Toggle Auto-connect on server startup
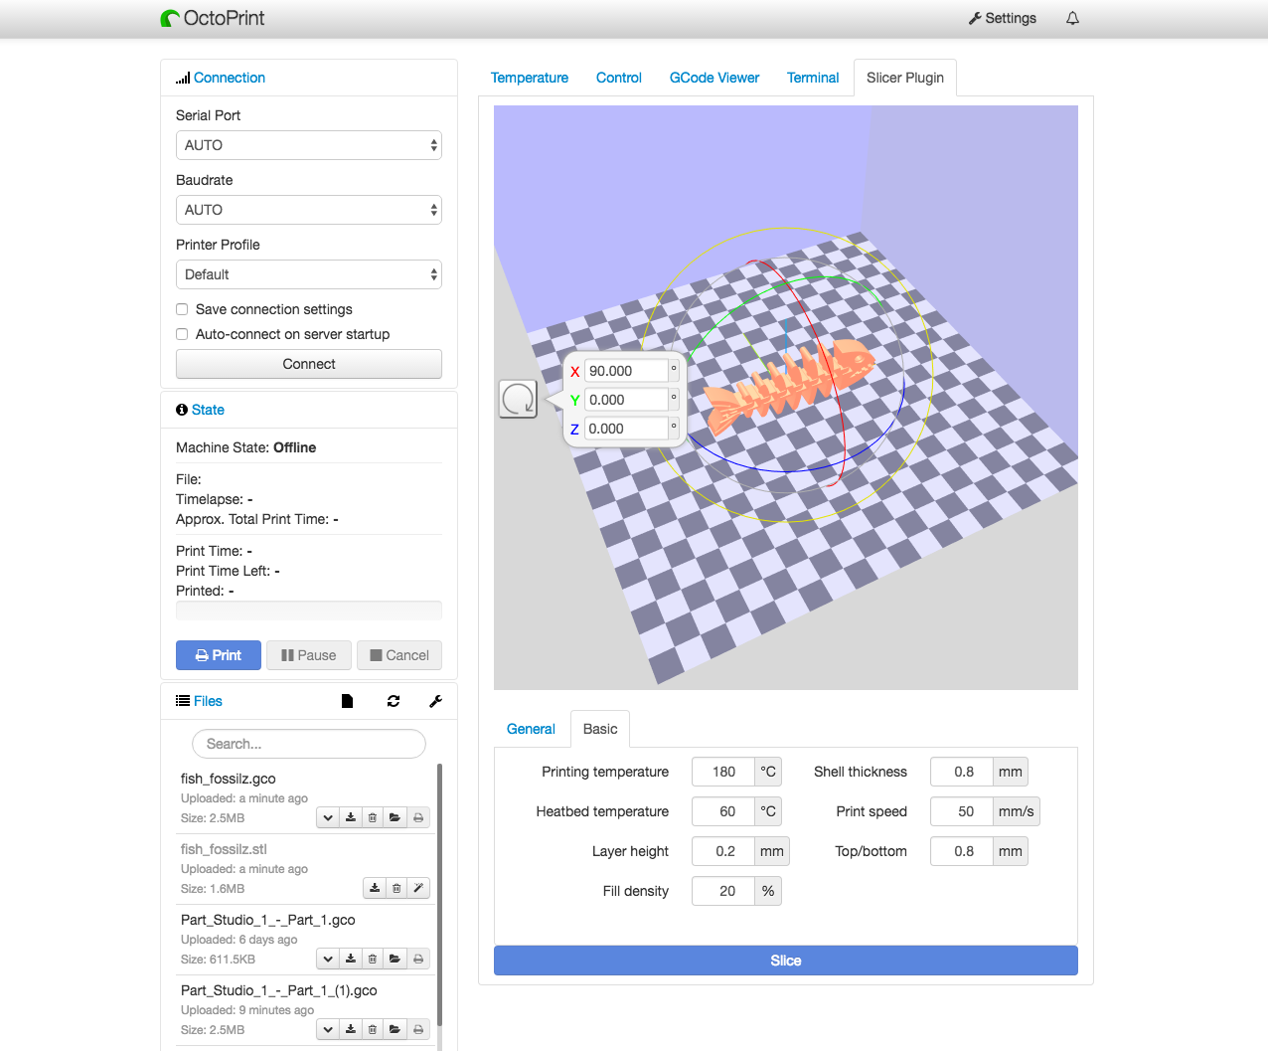1268x1051 pixels. 182,334
